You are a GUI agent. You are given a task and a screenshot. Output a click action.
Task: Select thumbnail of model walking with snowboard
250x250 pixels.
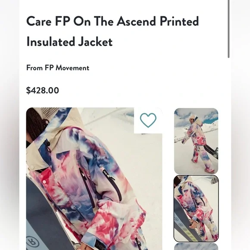click(x=196, y=141)
